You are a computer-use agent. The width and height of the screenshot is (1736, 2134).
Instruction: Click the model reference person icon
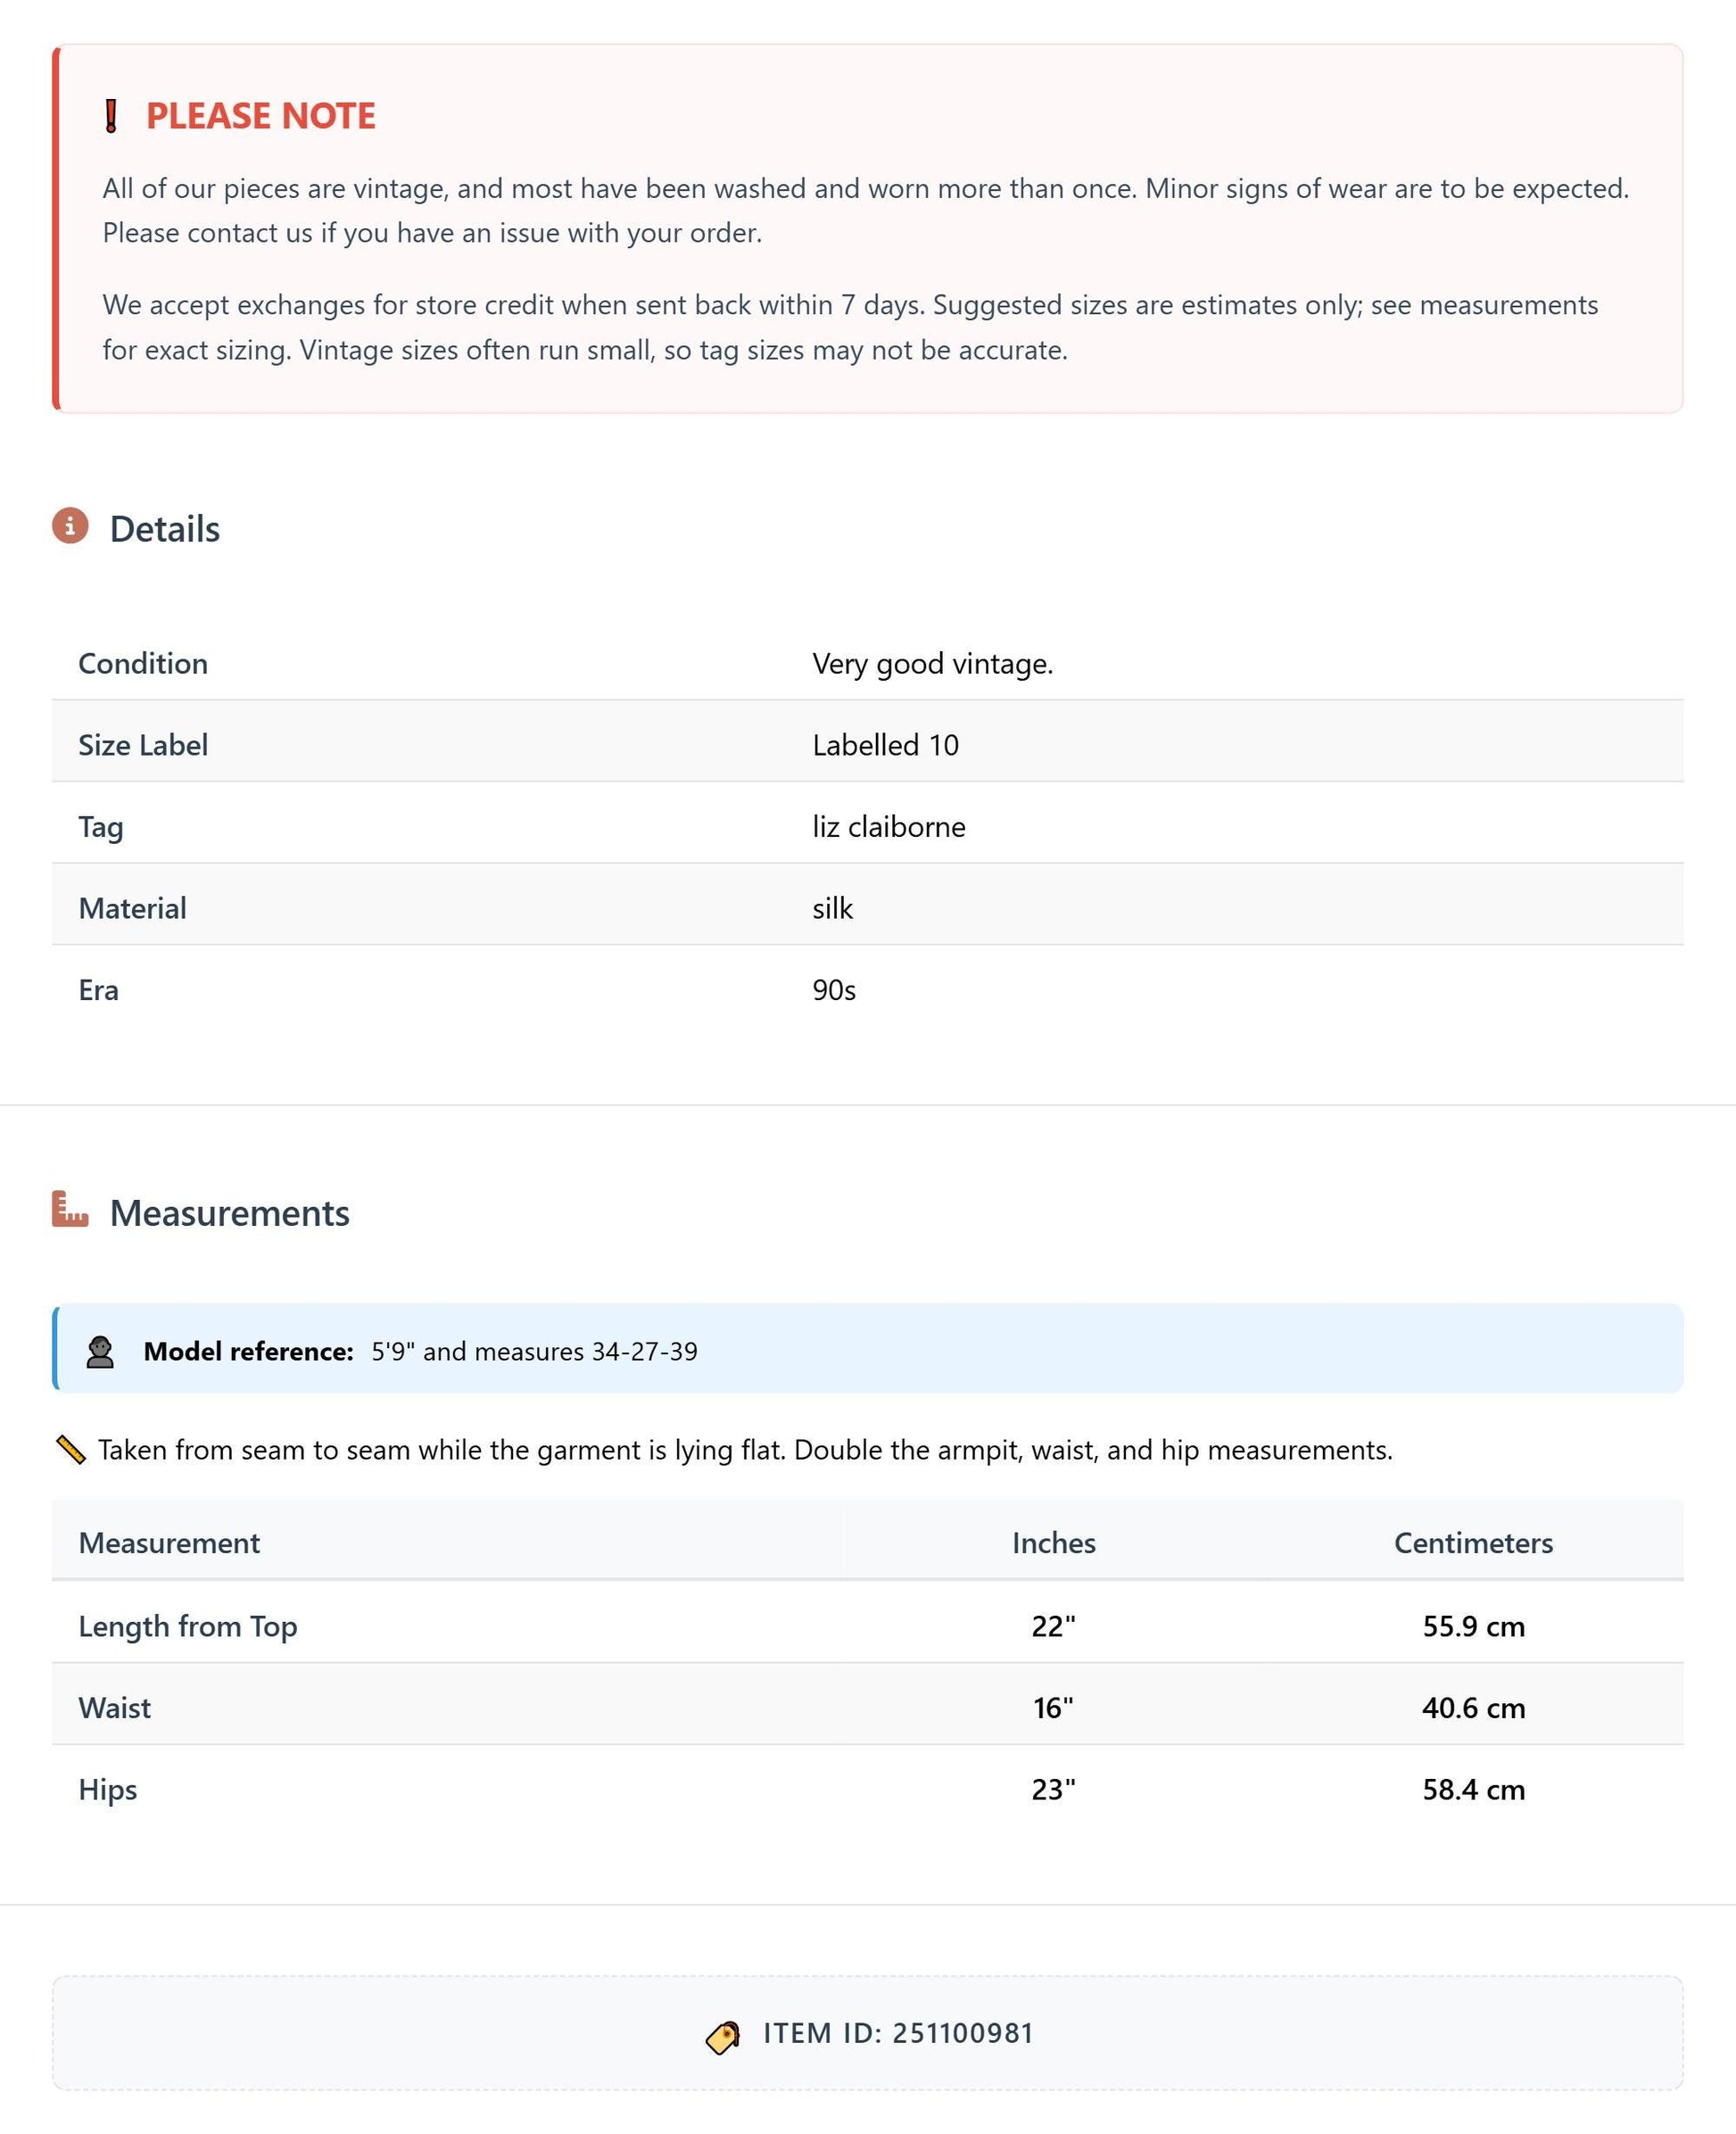coord(100,1352)
